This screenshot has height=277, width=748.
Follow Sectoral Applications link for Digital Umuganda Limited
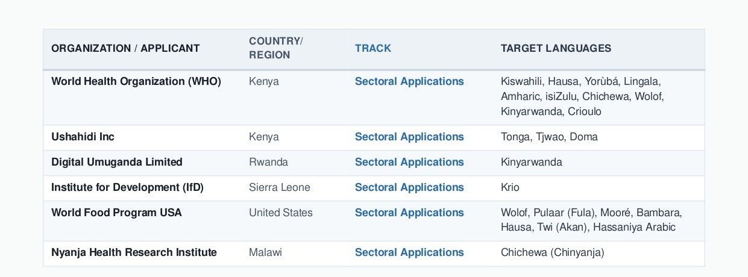(409, 162)
